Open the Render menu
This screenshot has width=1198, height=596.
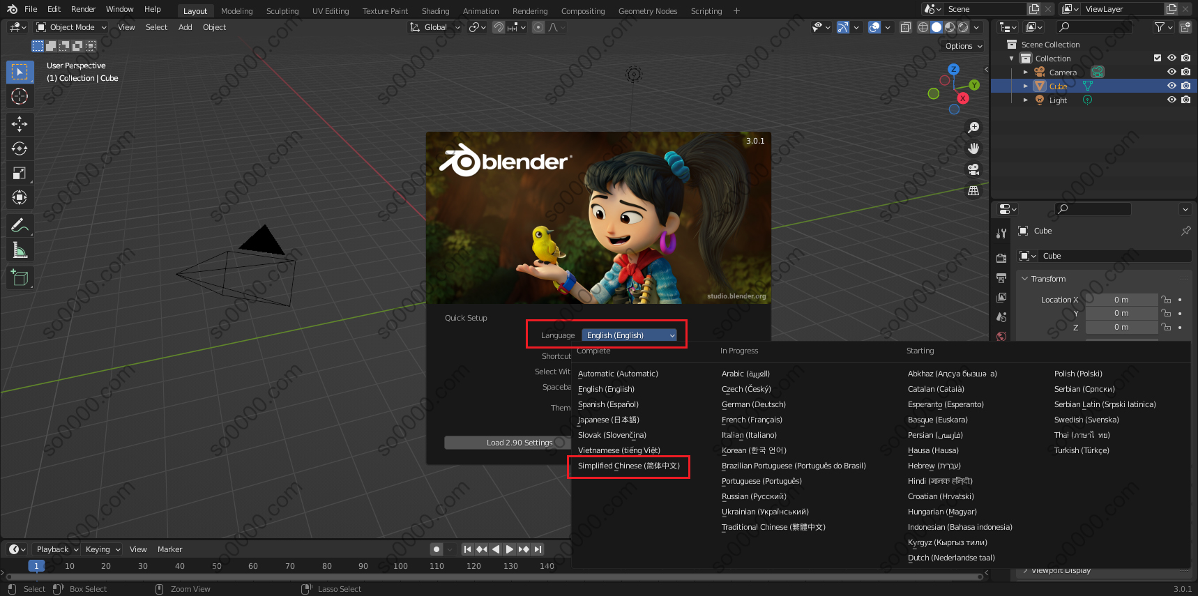tap(83, 9)
